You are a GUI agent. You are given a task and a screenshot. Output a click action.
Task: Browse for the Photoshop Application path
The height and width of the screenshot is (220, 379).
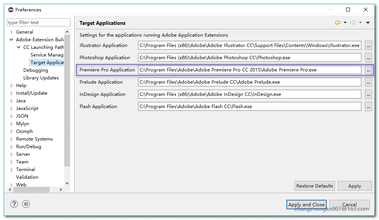pyautogui.click(x=368, y=58)
